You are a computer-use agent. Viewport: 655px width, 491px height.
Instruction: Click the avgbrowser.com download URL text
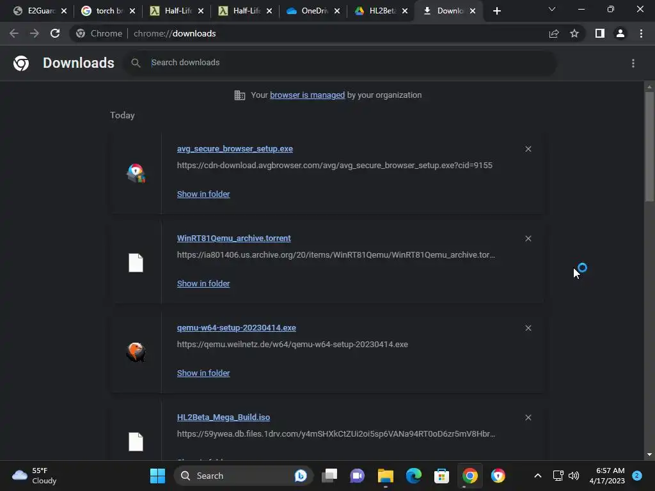(x=335, y=166)
